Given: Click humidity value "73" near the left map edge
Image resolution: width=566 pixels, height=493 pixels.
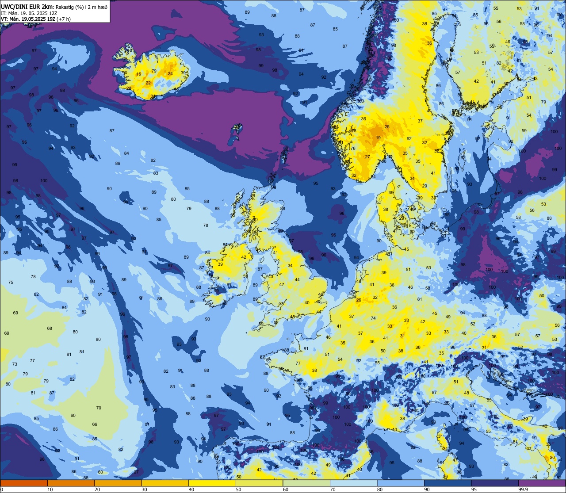Looking at the screenshot, I should (x=15, y=364).
